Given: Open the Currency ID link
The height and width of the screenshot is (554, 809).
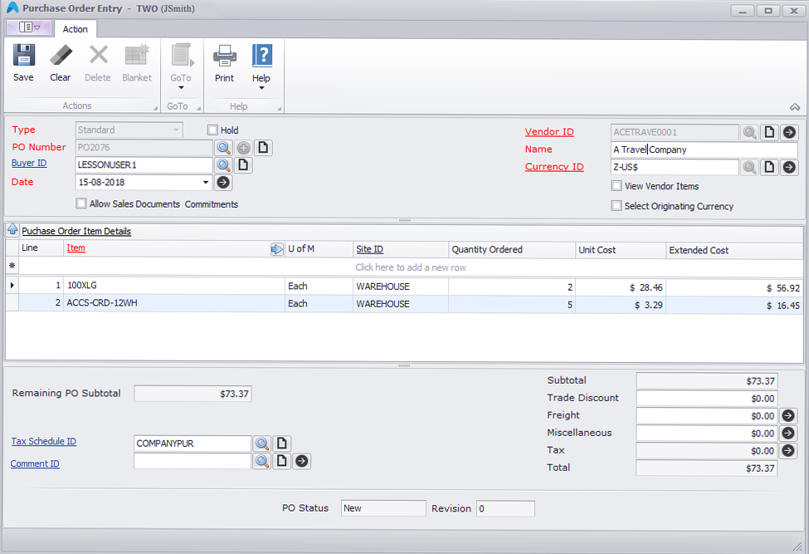Looking at the screenshot, I should pos(554,167).
